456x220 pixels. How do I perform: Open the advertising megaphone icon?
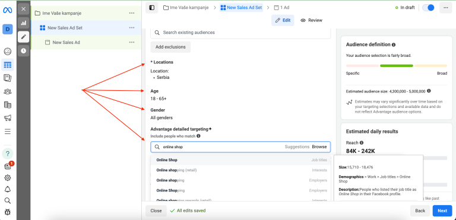click(8, 118)
